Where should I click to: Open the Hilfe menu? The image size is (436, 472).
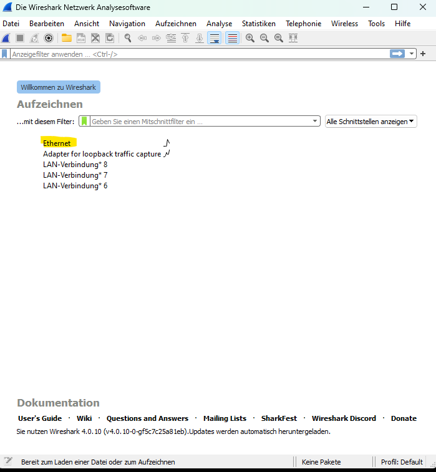click(402, 24)
